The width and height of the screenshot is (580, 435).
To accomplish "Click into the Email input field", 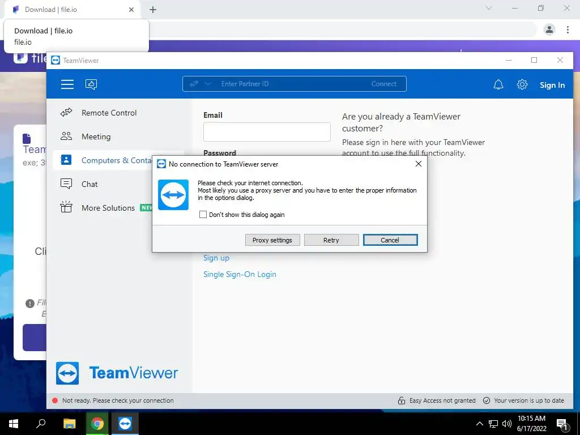I will pyautogui.click(x=267, y=131).
